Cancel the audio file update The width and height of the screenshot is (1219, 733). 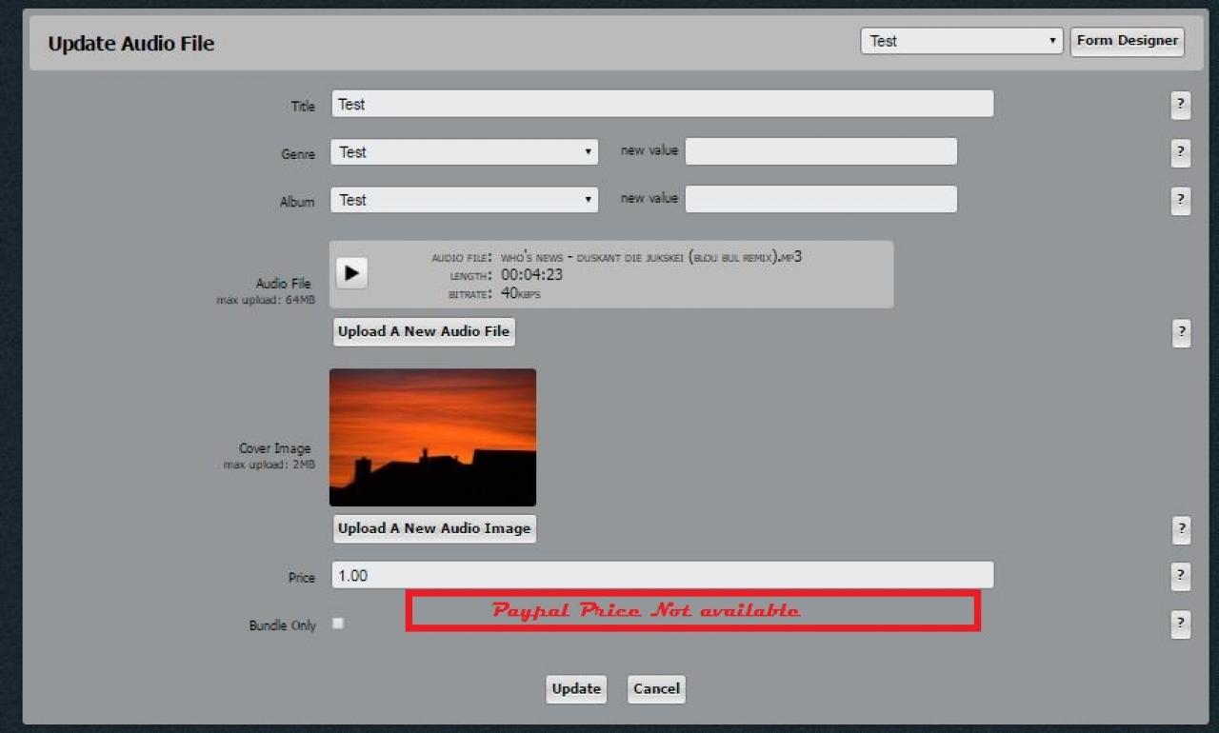[x=656, y=689]
